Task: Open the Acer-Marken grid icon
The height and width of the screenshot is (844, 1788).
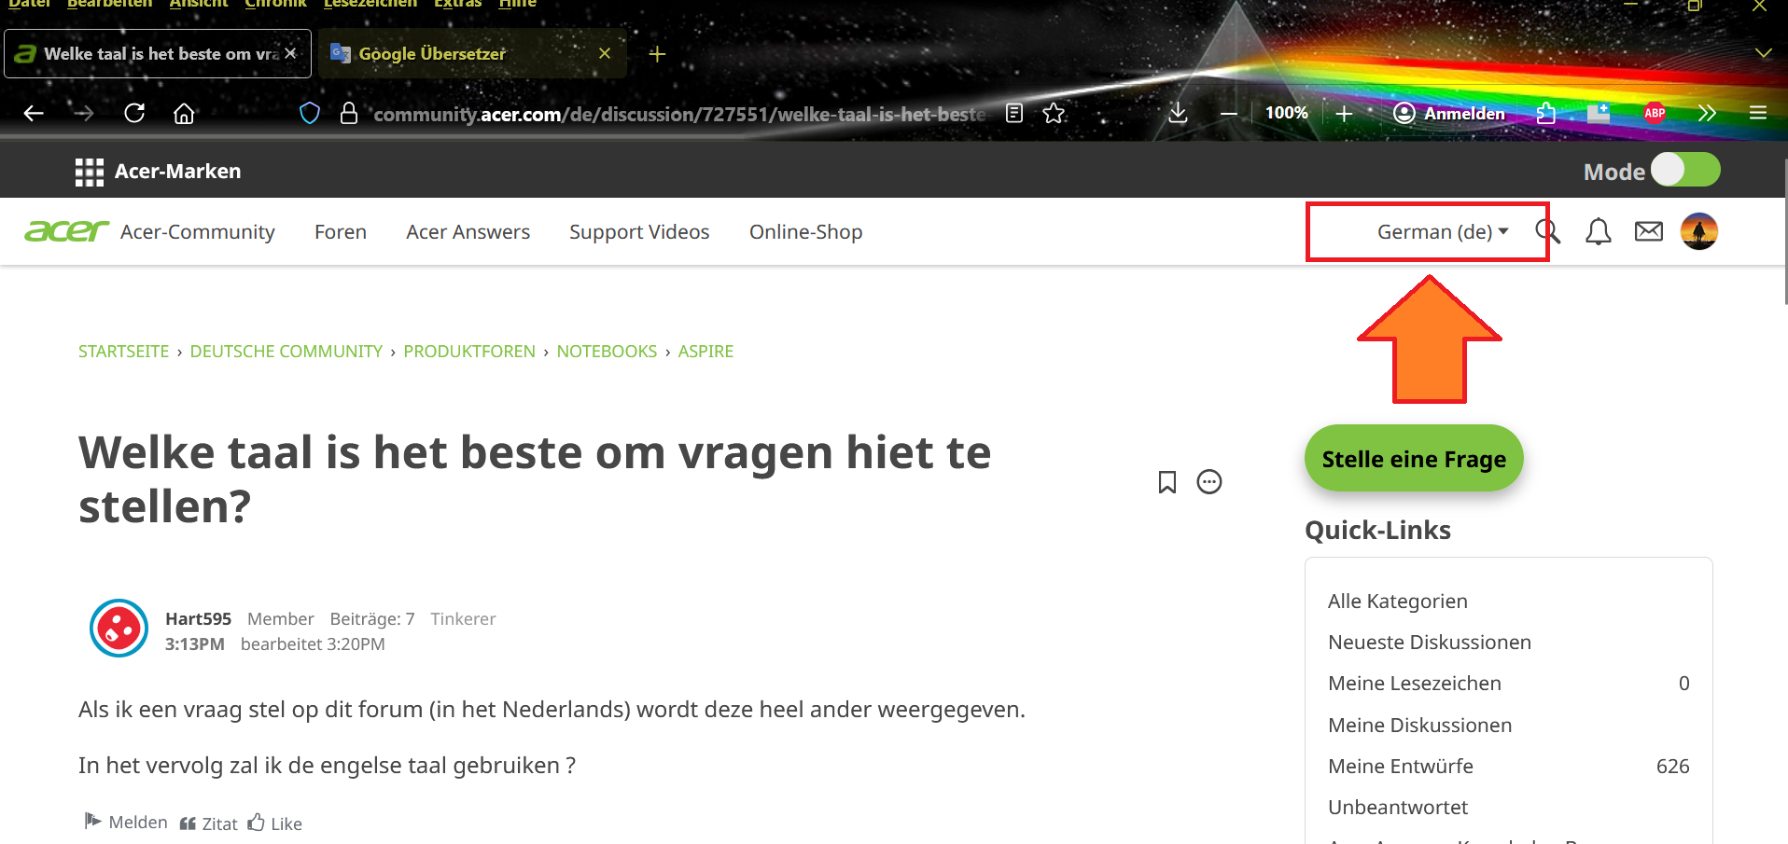Action: click(x=90, y=172)
